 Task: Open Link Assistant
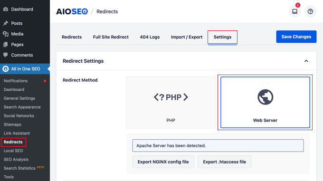coord(17,133)
